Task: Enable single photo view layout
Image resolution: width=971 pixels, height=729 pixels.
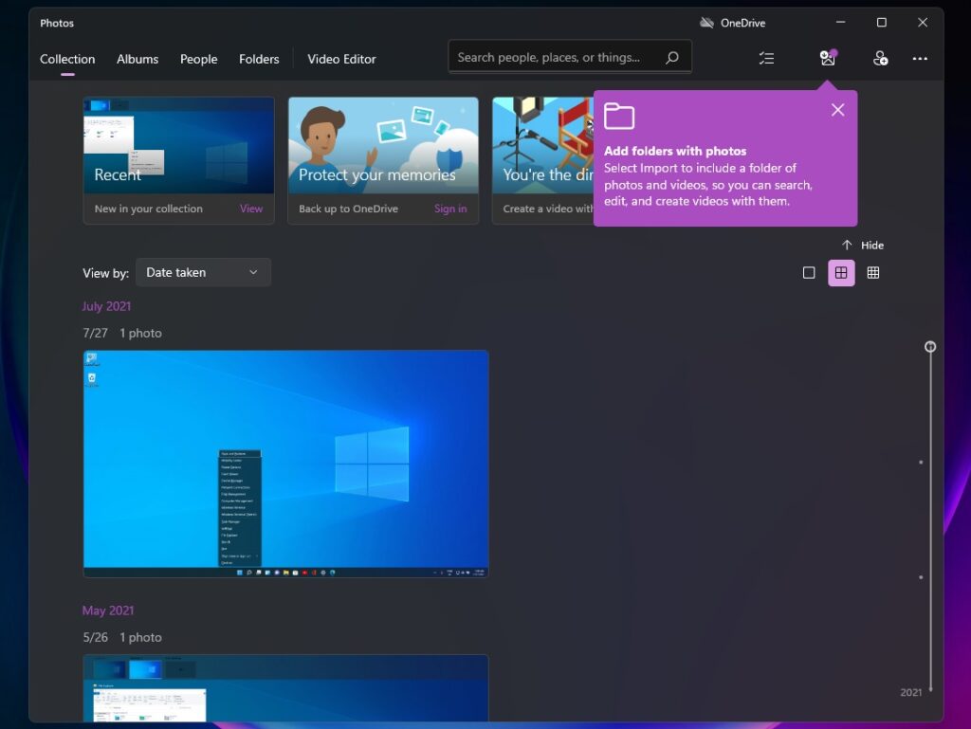Action: click(x=809, y=272)
